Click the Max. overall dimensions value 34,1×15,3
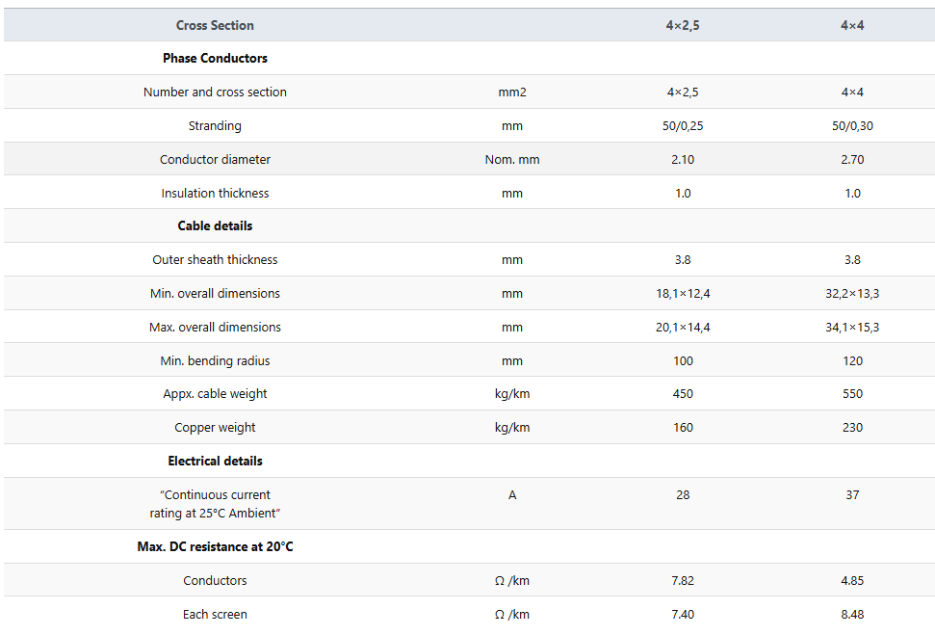935x635 pixels. click(x=852, y=327)
